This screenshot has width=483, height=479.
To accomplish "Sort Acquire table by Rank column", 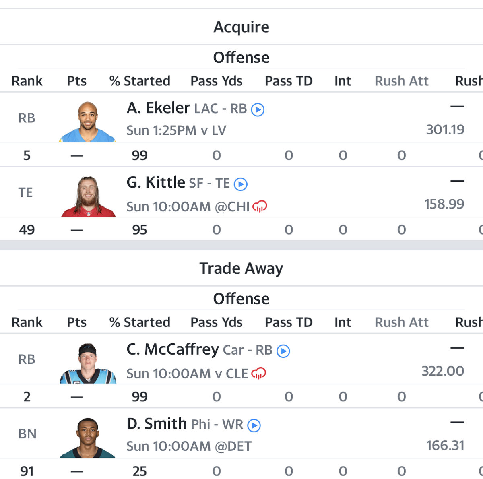I will [x=27, y=81].
